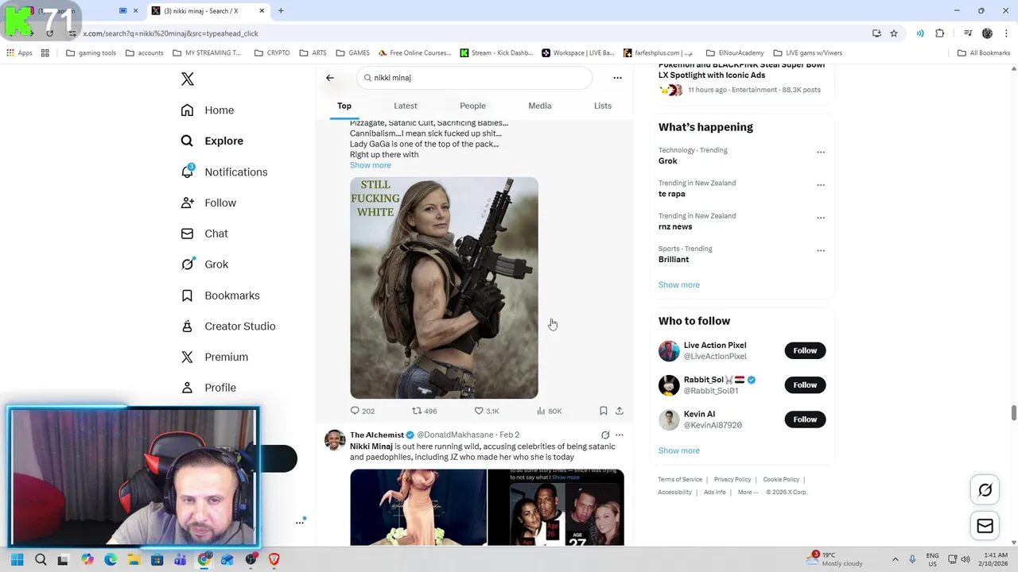Click the browser address bar URL

[x=171, y=33]
